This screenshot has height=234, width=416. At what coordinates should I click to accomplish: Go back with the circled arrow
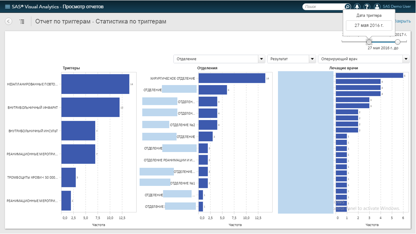coord(8,22)
